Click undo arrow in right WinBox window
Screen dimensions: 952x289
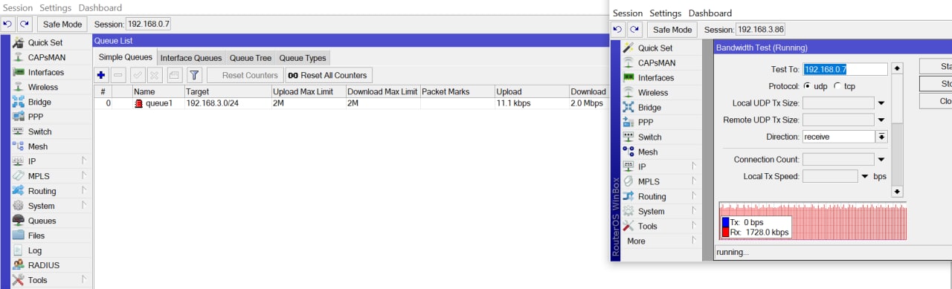[618, 30]
